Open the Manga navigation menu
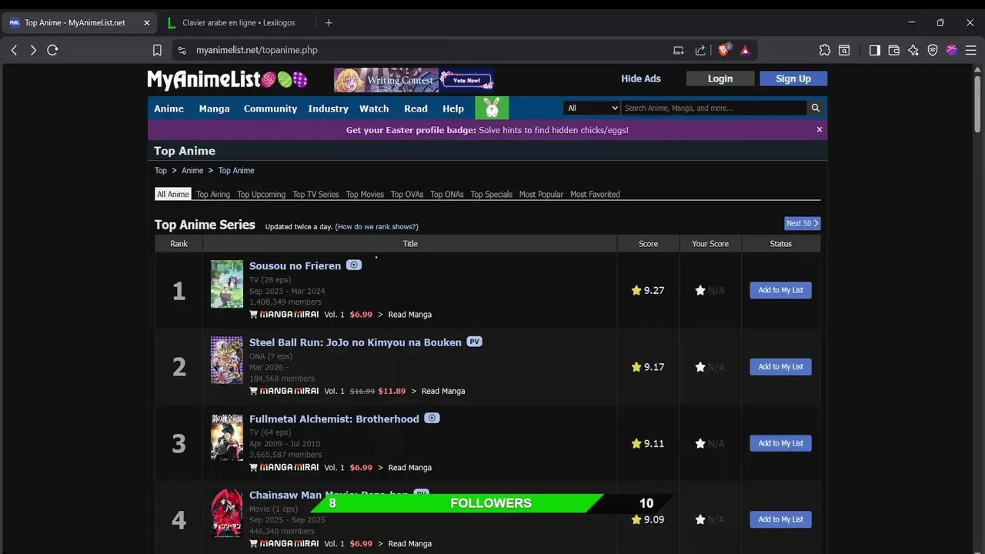 [x=214, y=108]
